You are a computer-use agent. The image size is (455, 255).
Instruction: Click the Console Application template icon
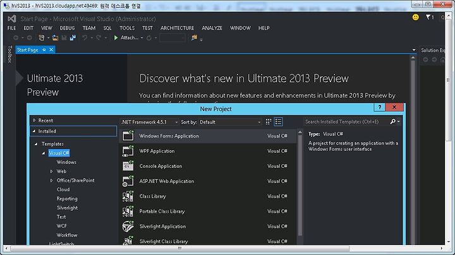click(128, 166)
